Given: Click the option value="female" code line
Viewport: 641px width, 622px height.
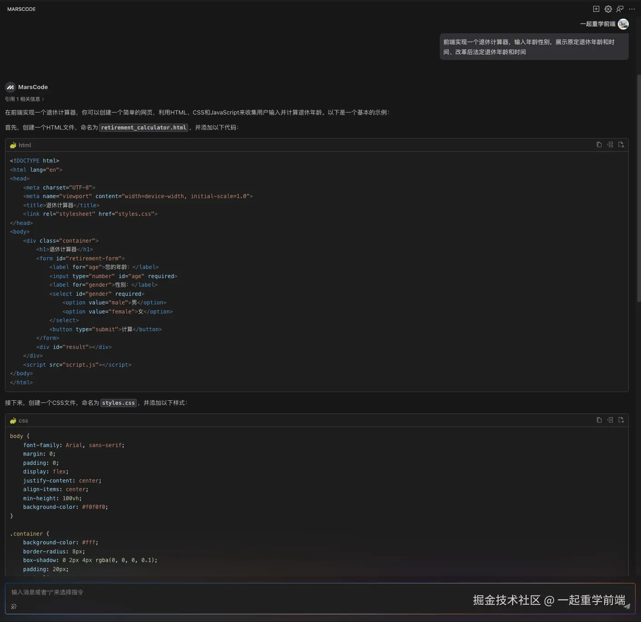Looking at the screenshot, I should pos(118,312).
